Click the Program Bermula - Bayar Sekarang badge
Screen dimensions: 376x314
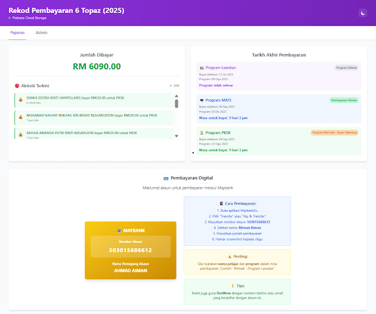coord(334,133)
